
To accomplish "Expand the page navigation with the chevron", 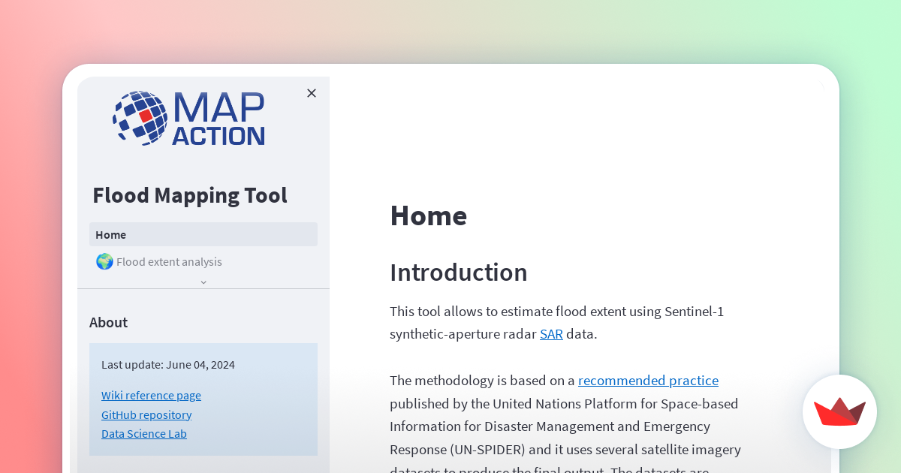I will point(203,282).
